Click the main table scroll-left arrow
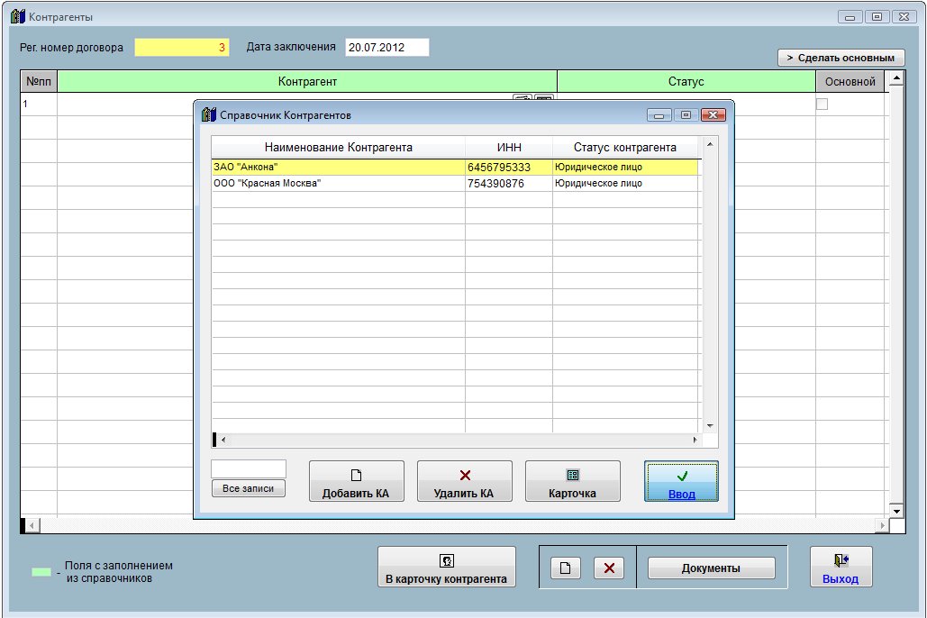This screenshot has height=618, width=927. (32, 525)
